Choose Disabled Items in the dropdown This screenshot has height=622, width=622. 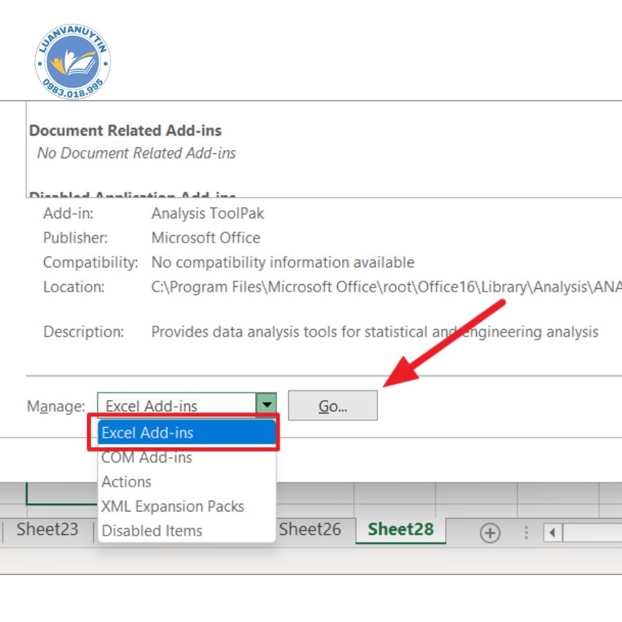coord(152,531)
